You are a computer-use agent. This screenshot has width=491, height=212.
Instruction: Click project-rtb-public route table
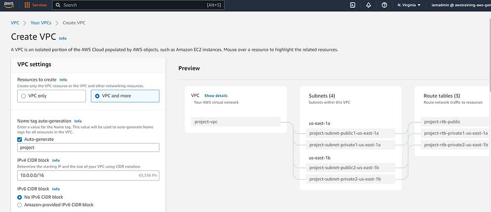click(454, 122)
